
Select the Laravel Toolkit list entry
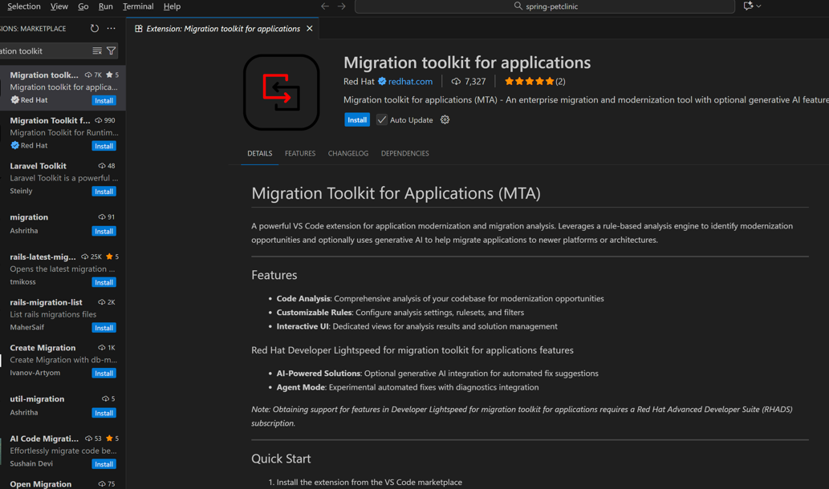(63, 179)
